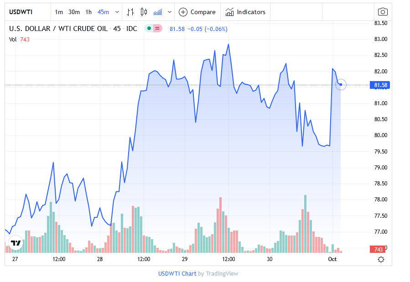Click the Compare button label

[203, 12]
